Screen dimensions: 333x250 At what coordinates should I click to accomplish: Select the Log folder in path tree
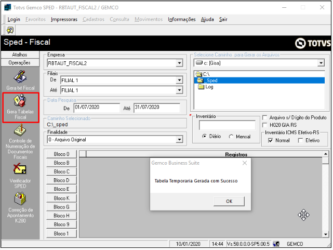(206, 87)
